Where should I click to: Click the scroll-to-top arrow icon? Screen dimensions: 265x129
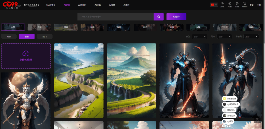coord(257,120)
